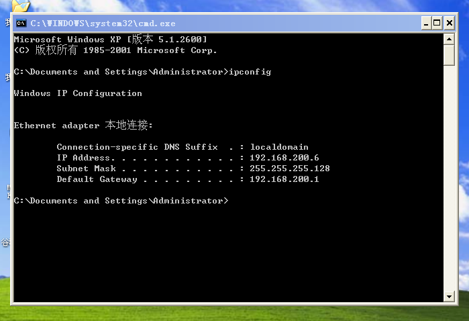Viewport: 469px width, 321px height.
Task: Click the scrollbar up arrow
Action: coord(449,39)
